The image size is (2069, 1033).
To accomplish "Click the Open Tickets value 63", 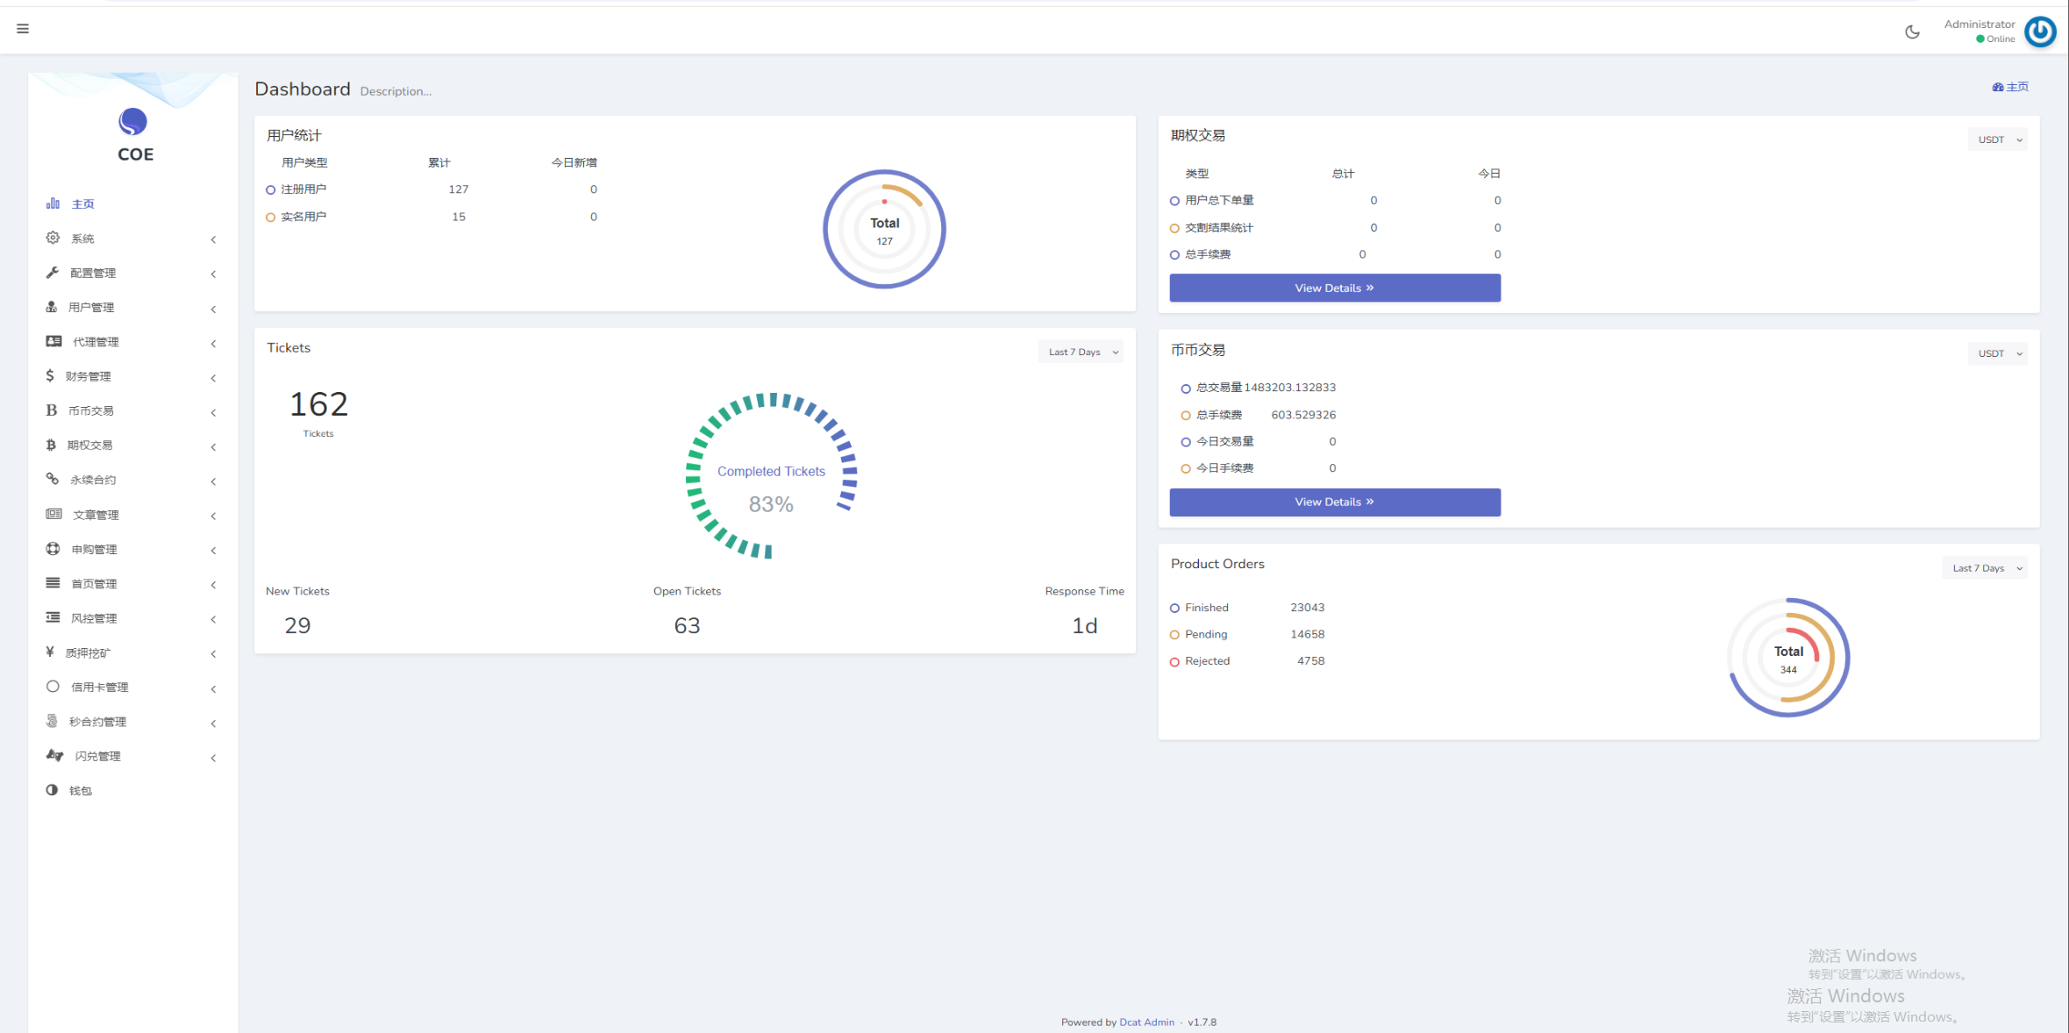I will pos(687,625).
